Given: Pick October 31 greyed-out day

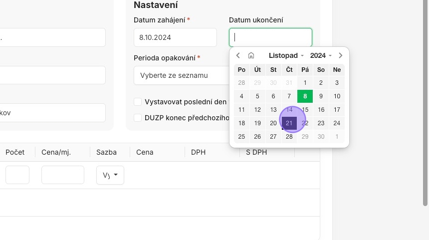Looking at the screenshot, I should pos(289,83).
